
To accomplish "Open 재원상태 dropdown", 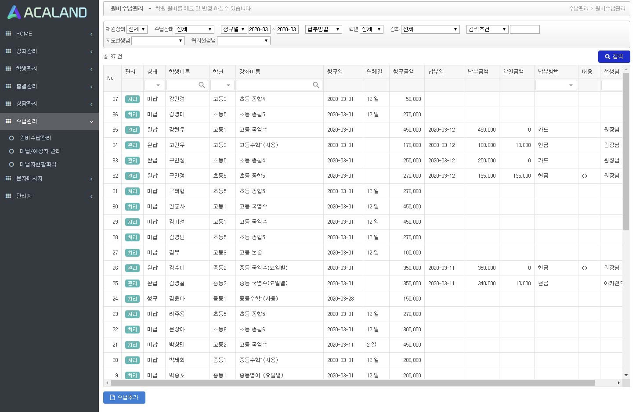I will coord(137,29).
